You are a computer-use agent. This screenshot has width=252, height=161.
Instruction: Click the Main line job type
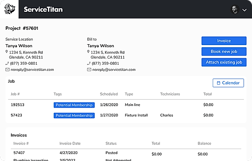click(x=132, y=105)
